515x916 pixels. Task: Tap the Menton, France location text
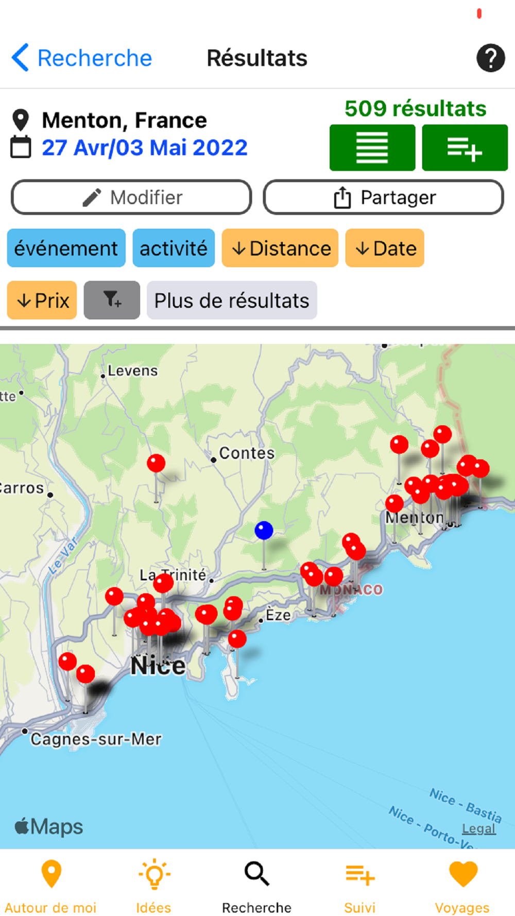pos(124,121)
